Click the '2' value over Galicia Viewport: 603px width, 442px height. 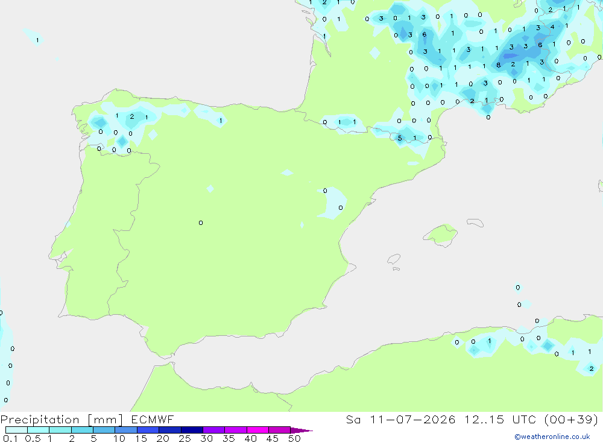[x=132, y=116]
